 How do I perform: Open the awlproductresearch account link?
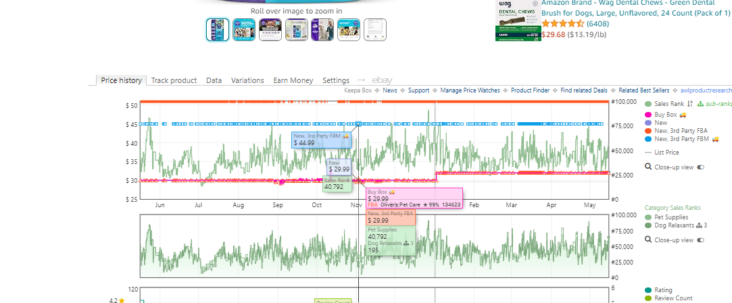tap(706, 90)
